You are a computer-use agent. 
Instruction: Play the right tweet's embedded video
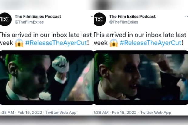[141, 77]
